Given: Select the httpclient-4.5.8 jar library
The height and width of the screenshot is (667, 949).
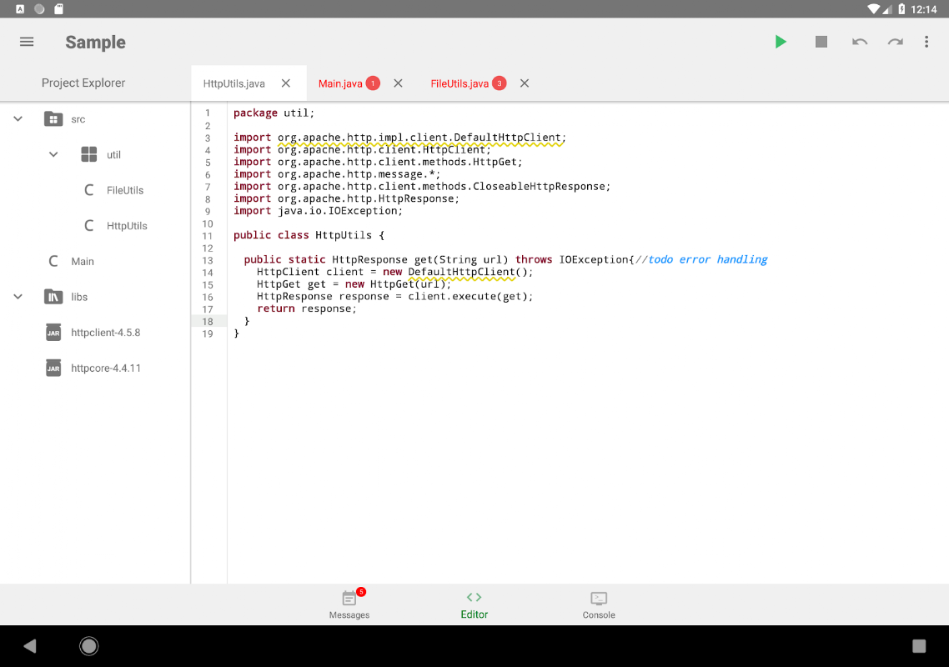Looking at the screenshot, I should [x=105, y=333].
